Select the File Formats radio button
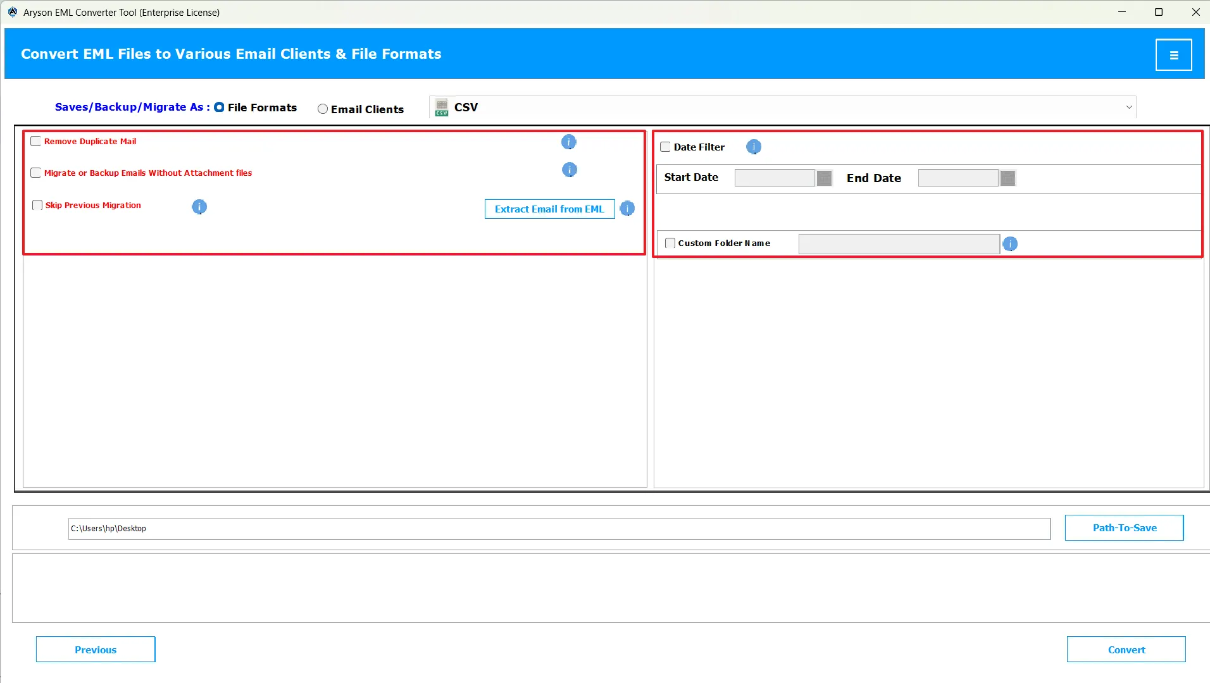The height and width of the screenshot is (683, 1210). click(x=219, y=108)
